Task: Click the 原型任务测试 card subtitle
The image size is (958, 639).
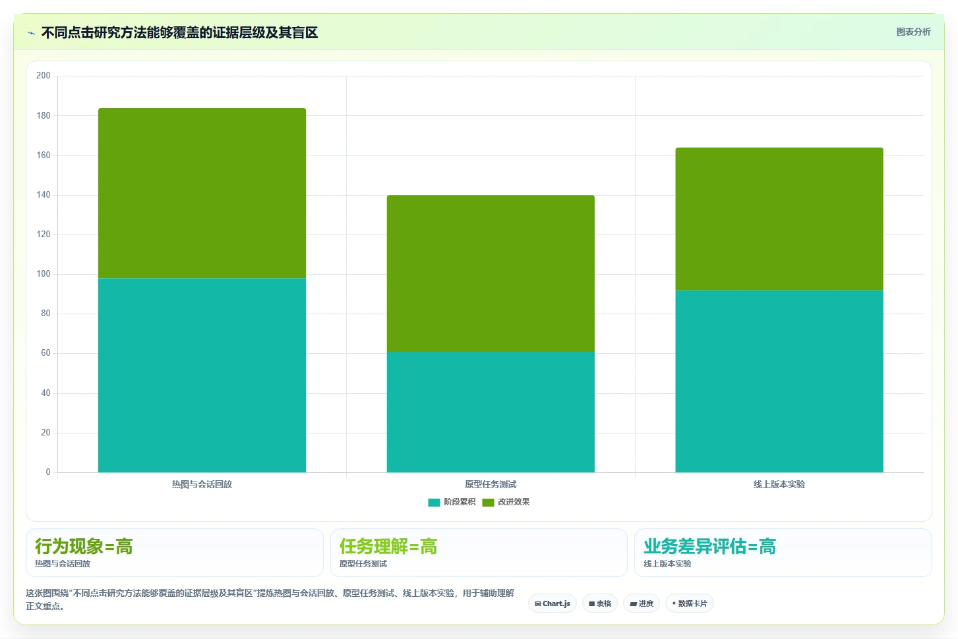Action: click(x=363, y=564)
